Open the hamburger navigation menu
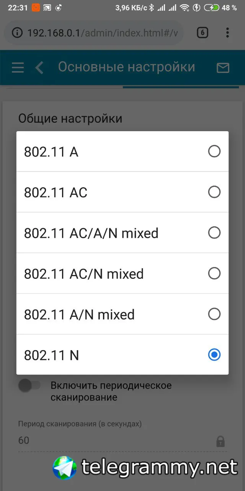Viewport: 245px width, 491px height. tap(18, 68)
